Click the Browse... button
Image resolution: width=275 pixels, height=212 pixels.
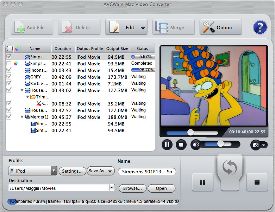(132, 188)
